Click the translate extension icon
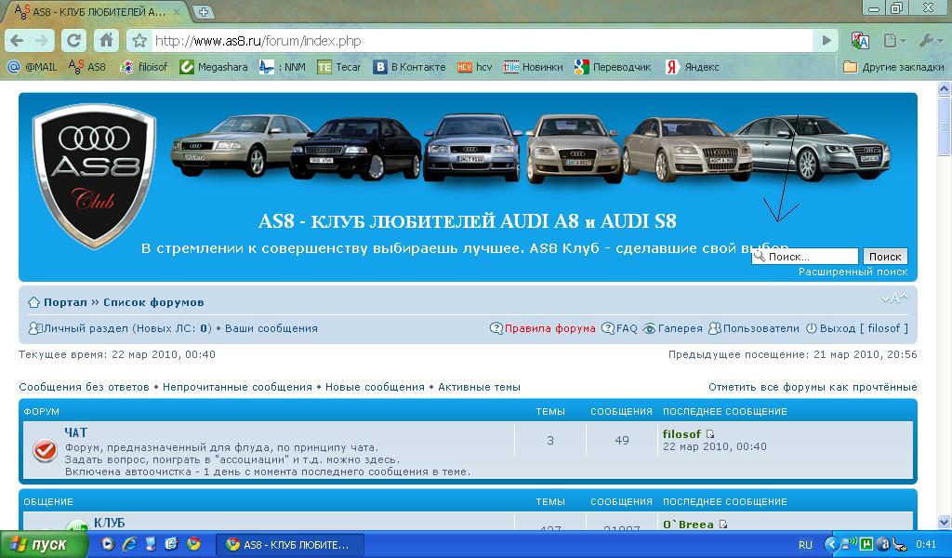This screenshot has height=558, width=952. coord(860,40)
